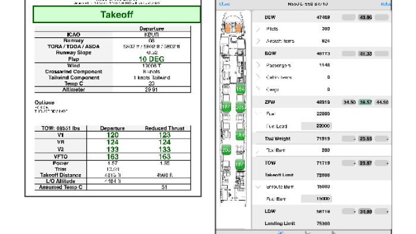Select the right orange pilot seat
This screenshot has height=234, width=416.
[238, 27]
